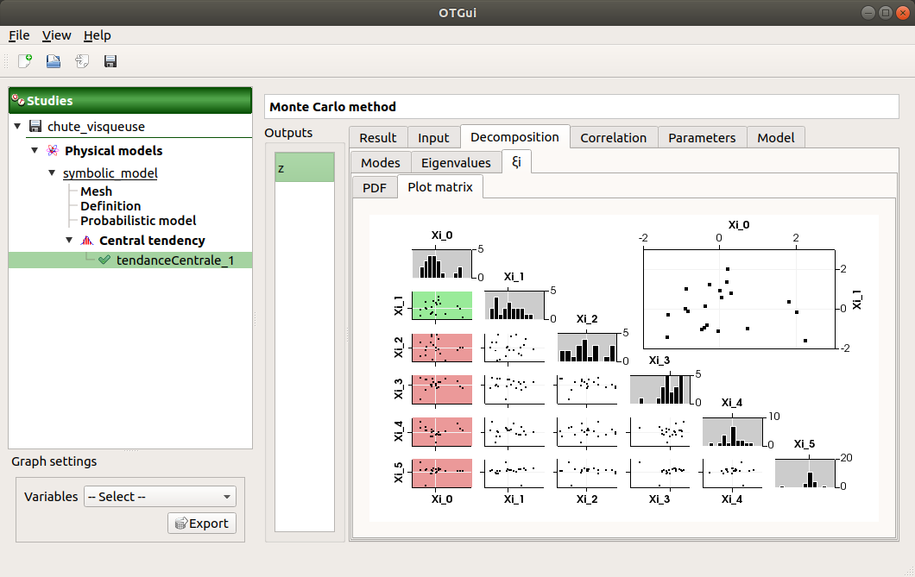Click the floppy disk icon beside chute_visqueuse
Viewport: 915px width, 577px height.
pyautogui.click(x=35, y=127)
